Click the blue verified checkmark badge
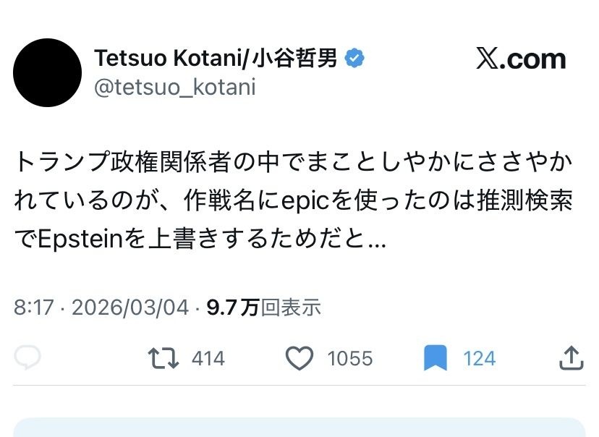Image resolution: width=599 pixels, height=437 pixels. [354, 59]
